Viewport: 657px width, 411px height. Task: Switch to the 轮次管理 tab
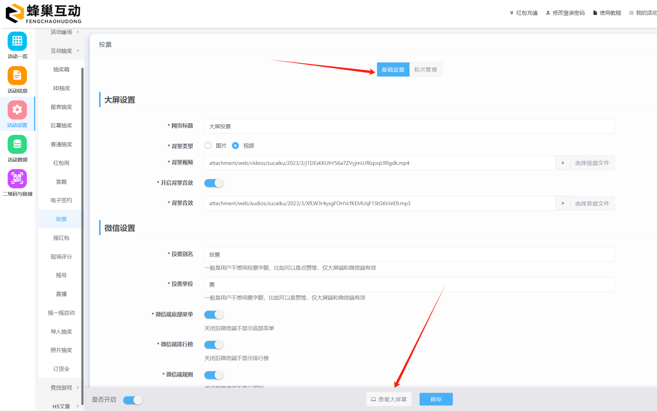(x=426, y=70)
